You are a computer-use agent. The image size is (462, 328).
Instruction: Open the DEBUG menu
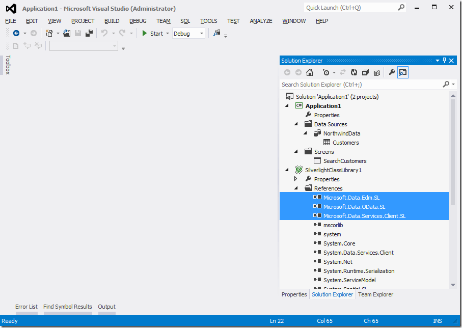[138, 21]
